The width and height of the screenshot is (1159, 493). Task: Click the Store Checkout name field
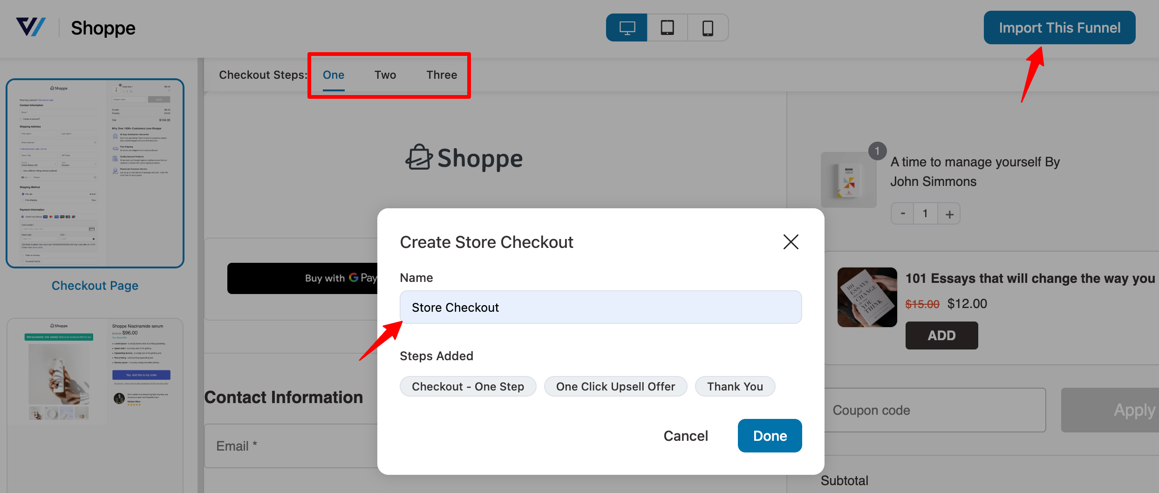click(600, 308)
